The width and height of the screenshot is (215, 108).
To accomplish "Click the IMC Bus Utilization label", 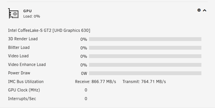I will click(26, 82).
